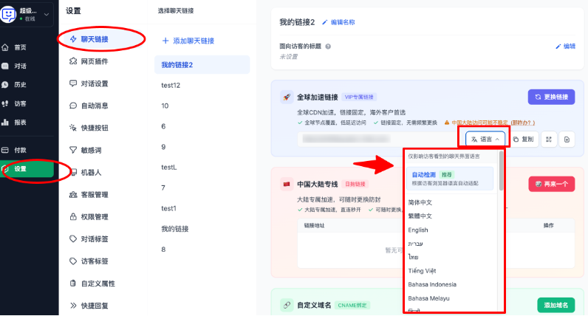
Task: Open 自定义属性 settings item
Action: [98, 284]
